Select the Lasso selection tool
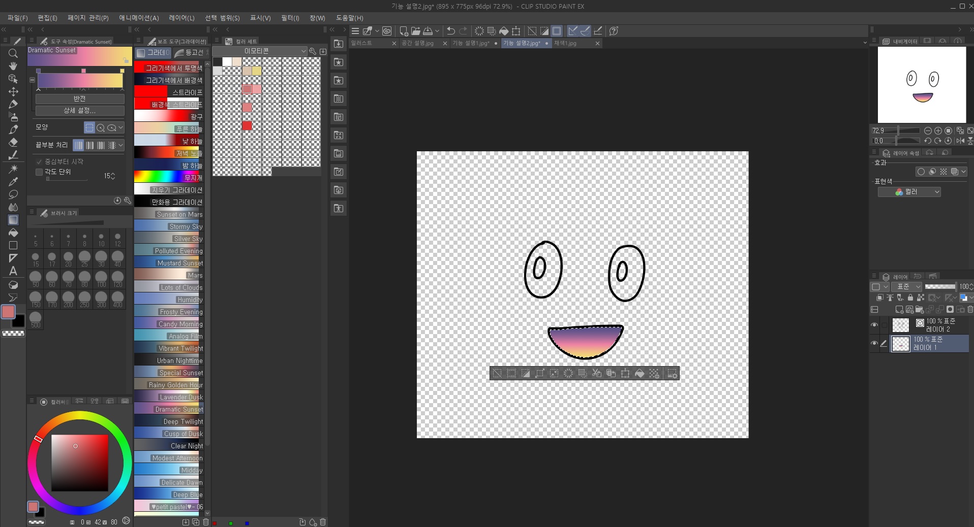974x527 pixels. (13, 194)
